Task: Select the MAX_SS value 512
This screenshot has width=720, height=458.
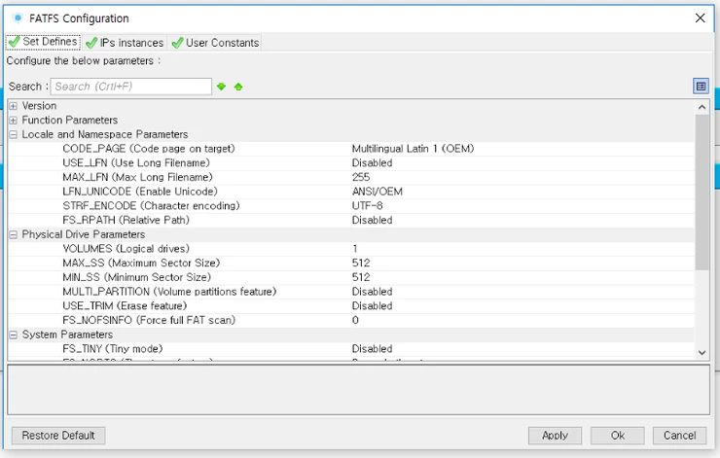Action: coord(361,263)
